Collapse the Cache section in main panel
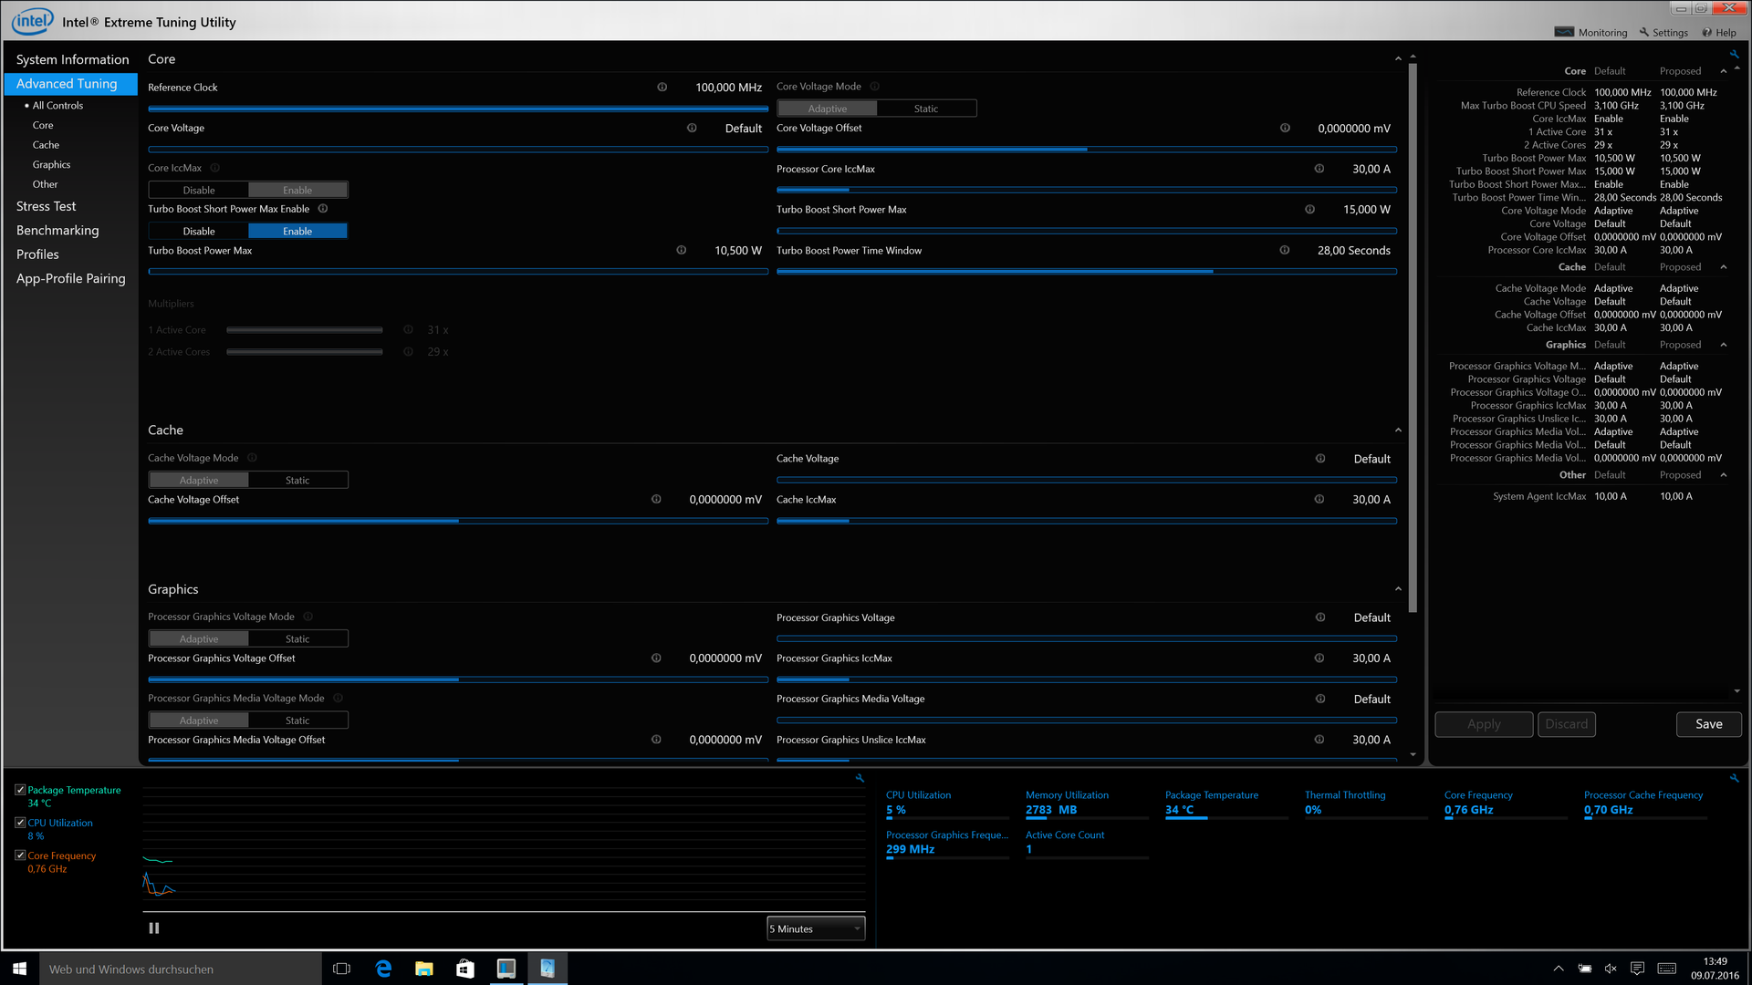The width and height of the screenshot is (1752, 985). (1398, 430)
